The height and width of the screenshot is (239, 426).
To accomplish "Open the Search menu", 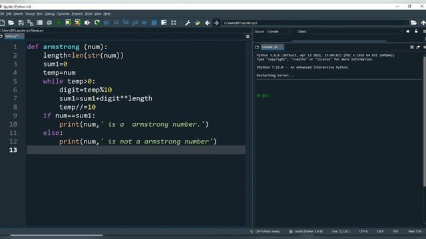I will click(18, 14).
